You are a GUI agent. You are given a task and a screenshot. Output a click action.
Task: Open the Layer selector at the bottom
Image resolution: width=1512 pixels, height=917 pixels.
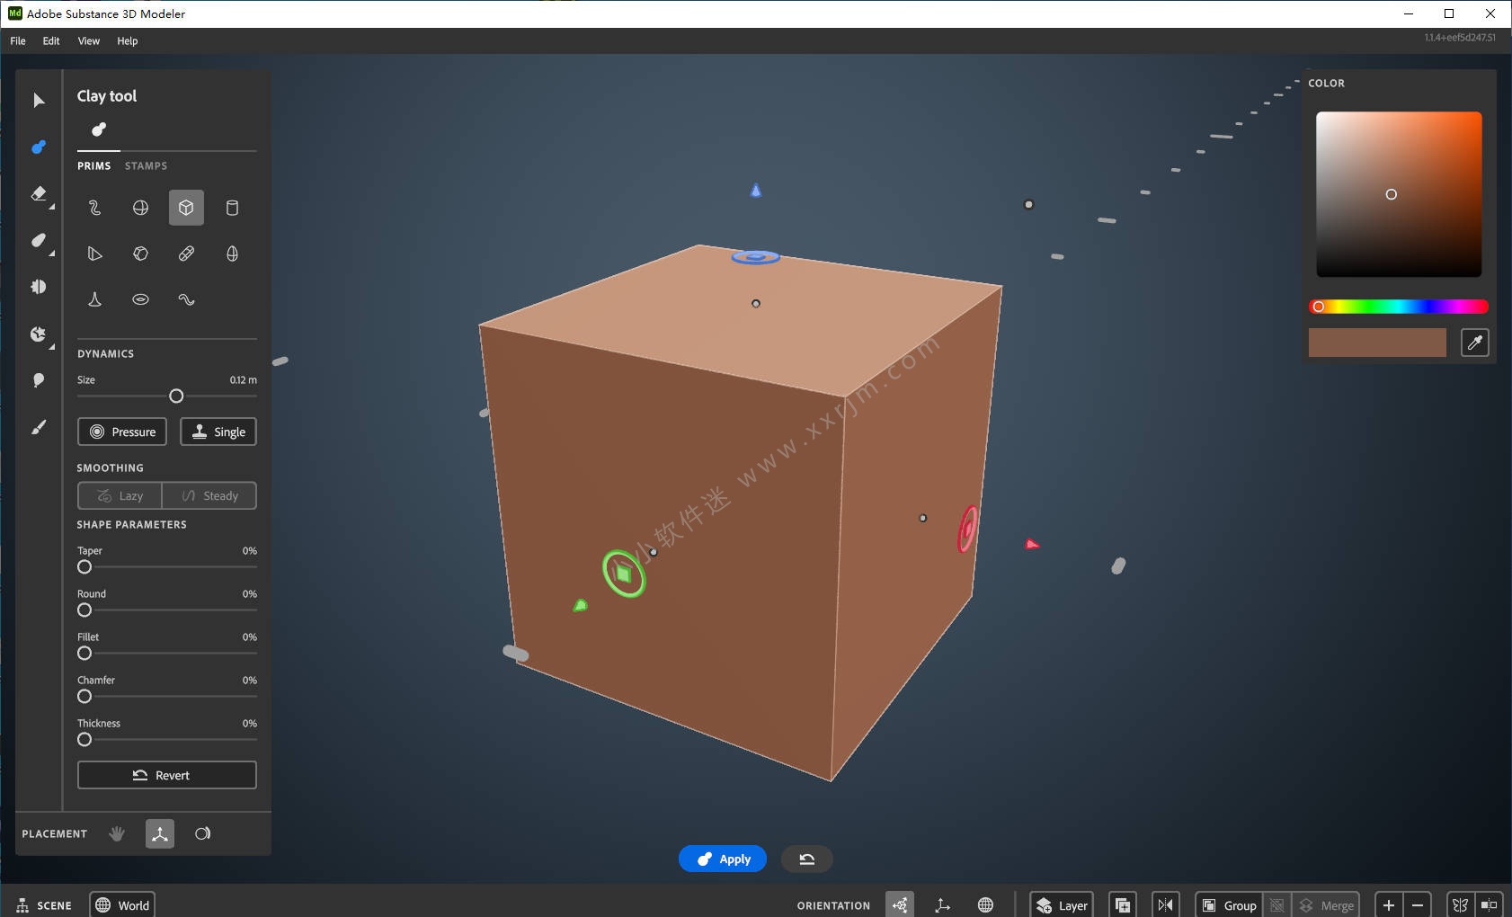1063,904
